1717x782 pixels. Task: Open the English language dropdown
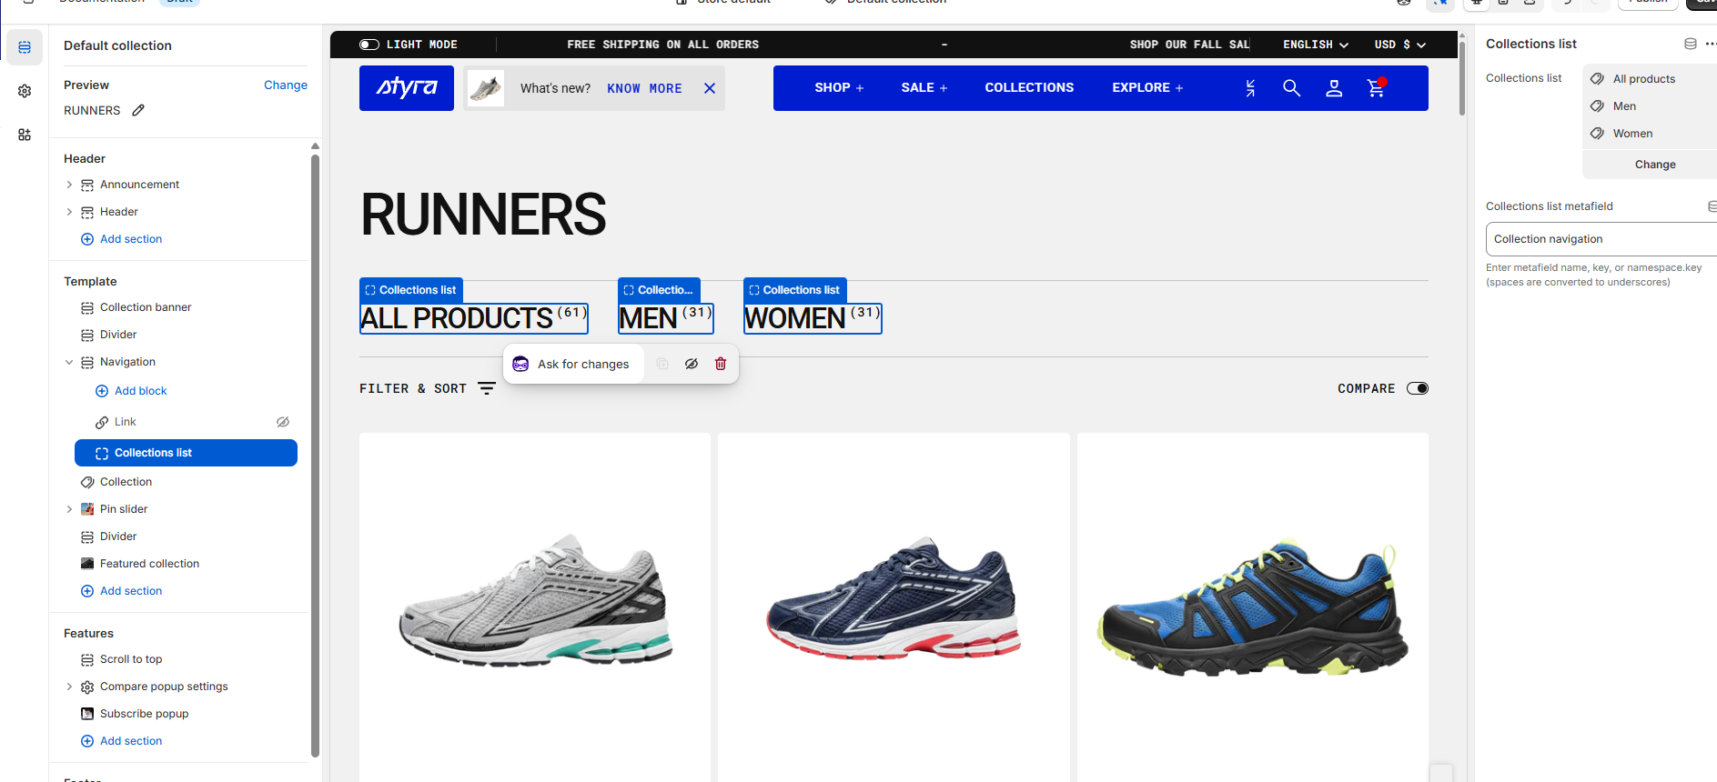(x=1316, y=45)
